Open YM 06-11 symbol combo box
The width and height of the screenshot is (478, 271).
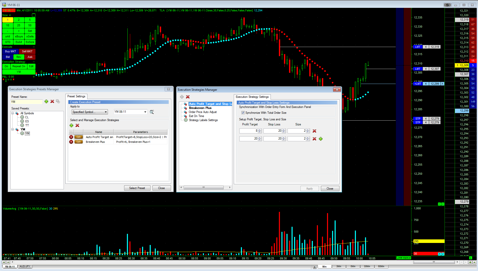130,112
